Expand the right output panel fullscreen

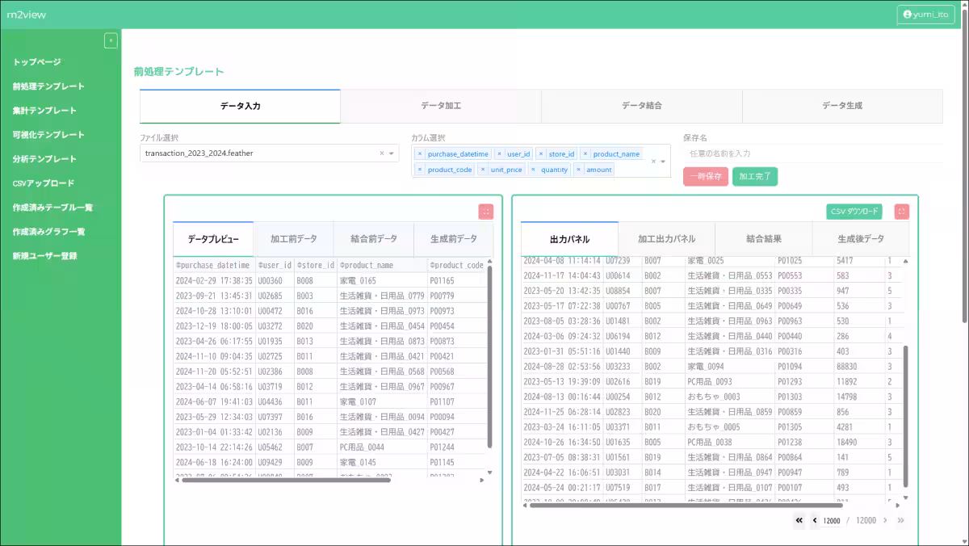902,212
